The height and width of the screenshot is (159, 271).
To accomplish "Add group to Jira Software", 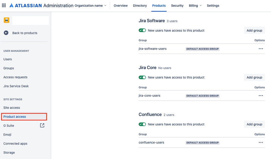I will pos(254,31).
